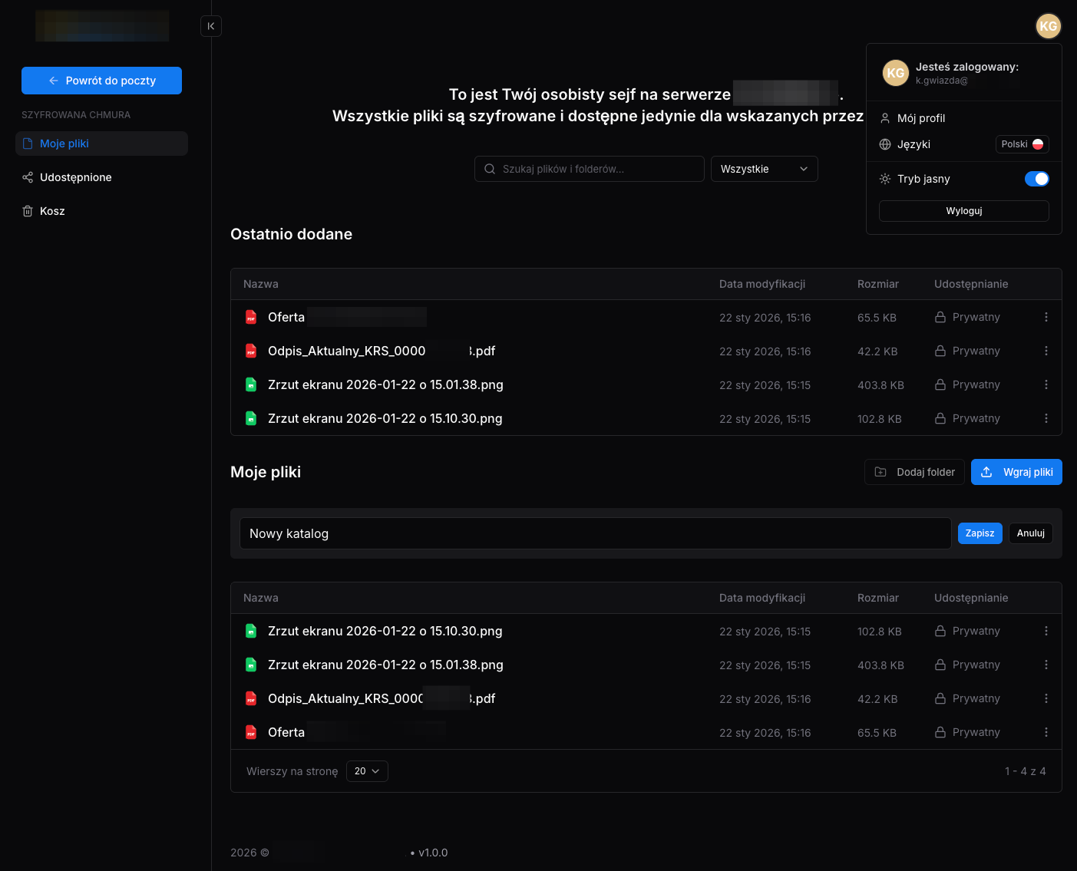Expand the rows-per-page dropdown showing 20
This screenshot has width=1077, height=871.
tap(367, 771)
